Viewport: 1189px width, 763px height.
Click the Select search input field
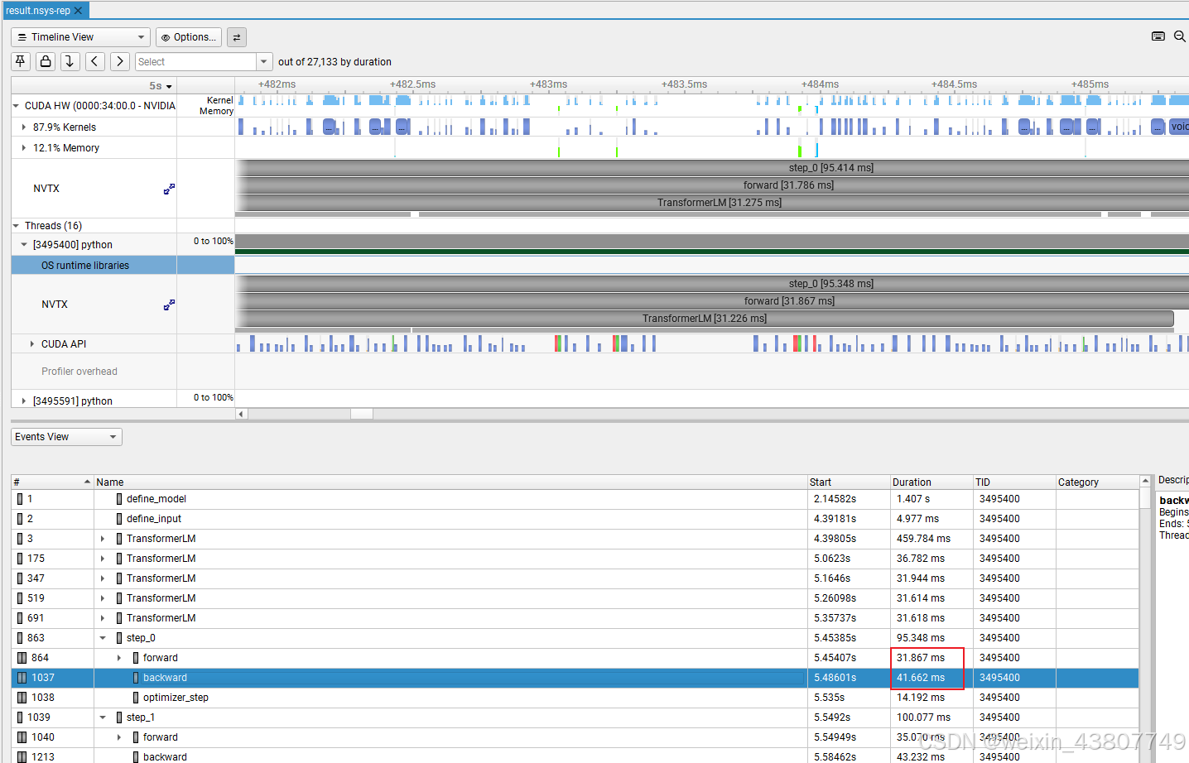coord(195,62)
